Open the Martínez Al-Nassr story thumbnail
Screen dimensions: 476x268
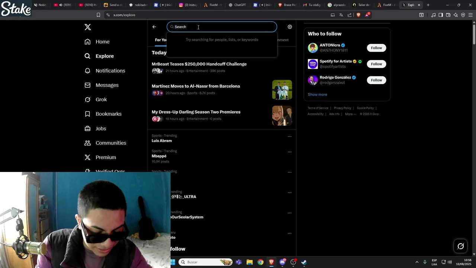click(x=282, y=90)
